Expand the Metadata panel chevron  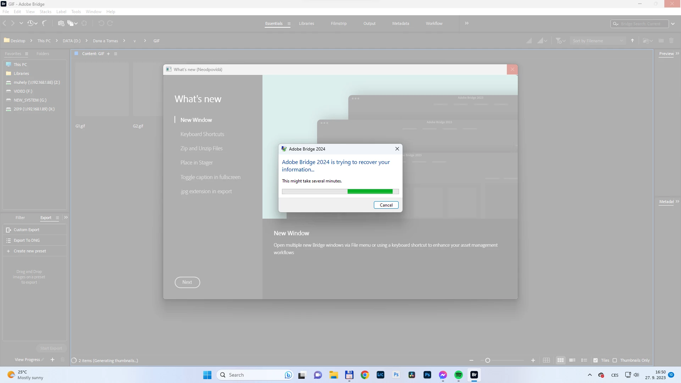(x=677, y=201)
